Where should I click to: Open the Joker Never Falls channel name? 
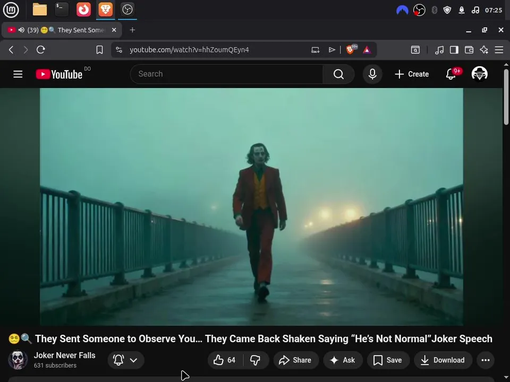click(64, 355)
